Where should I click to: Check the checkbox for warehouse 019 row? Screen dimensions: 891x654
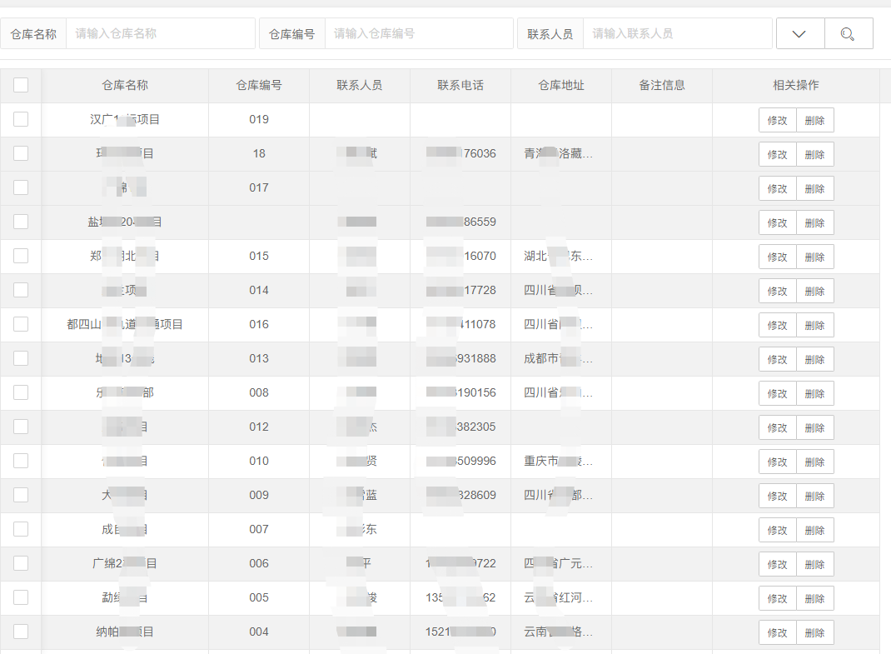tap(21, 119)
